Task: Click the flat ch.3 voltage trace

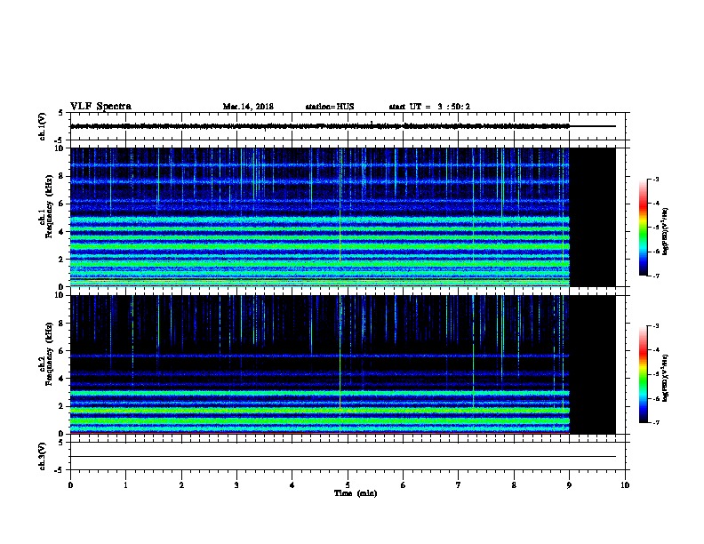Action: [343, 457]
